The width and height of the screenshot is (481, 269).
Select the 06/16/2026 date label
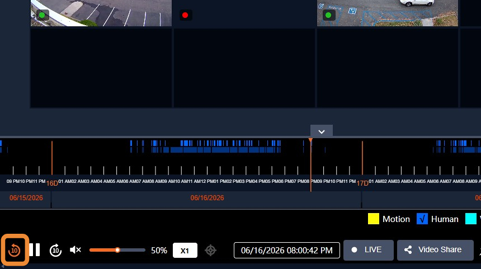207,198
